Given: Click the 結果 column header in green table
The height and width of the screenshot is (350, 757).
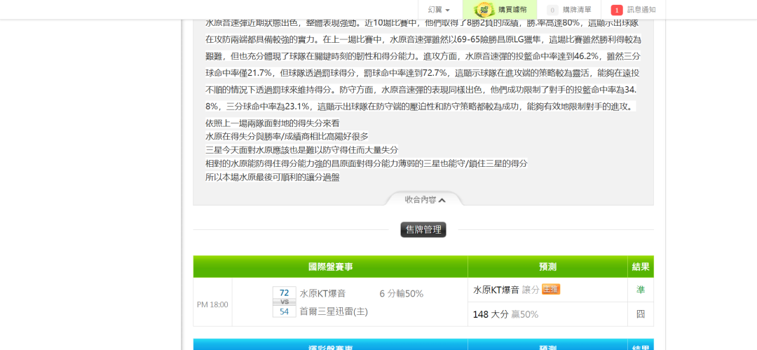Looking at the screenshot, I should click(x=641, y=267).
